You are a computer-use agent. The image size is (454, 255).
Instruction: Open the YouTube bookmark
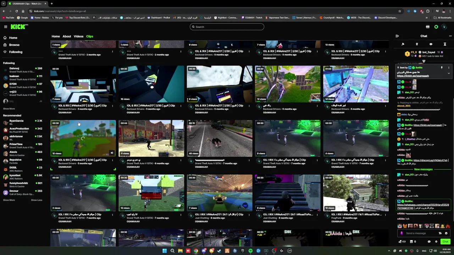pyautogui.click(x=8, y=18)
